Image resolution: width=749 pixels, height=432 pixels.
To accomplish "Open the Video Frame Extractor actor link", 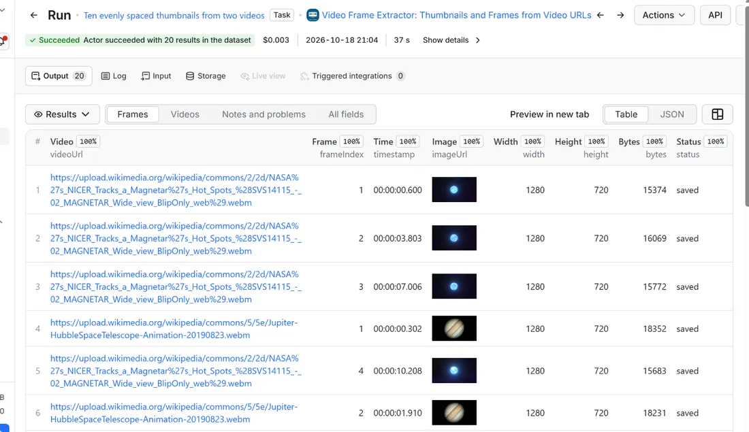I will (456, 15).
